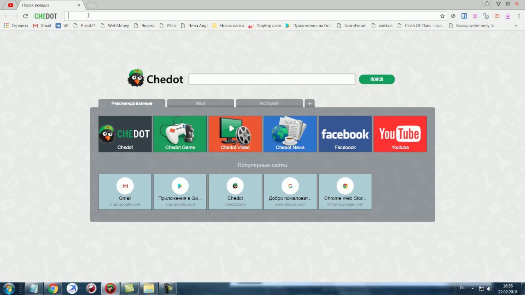Open the Яндекс bookmark

coord(144,25)
